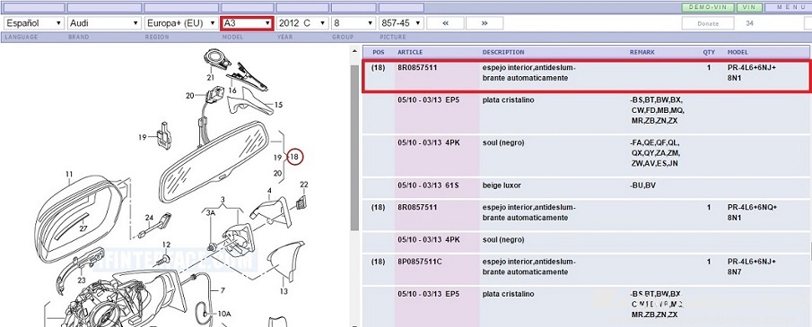
Task: Click the DESCRIPTION column header
Action: click(x=503, y=52)
